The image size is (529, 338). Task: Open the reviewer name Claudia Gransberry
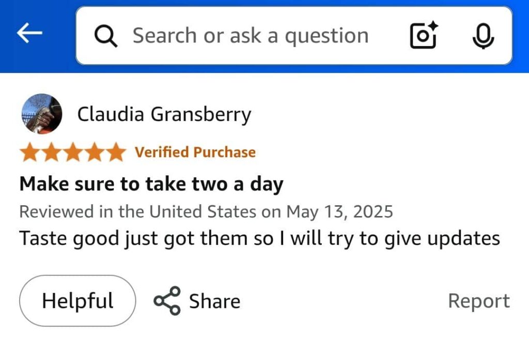tap(164, 114)
